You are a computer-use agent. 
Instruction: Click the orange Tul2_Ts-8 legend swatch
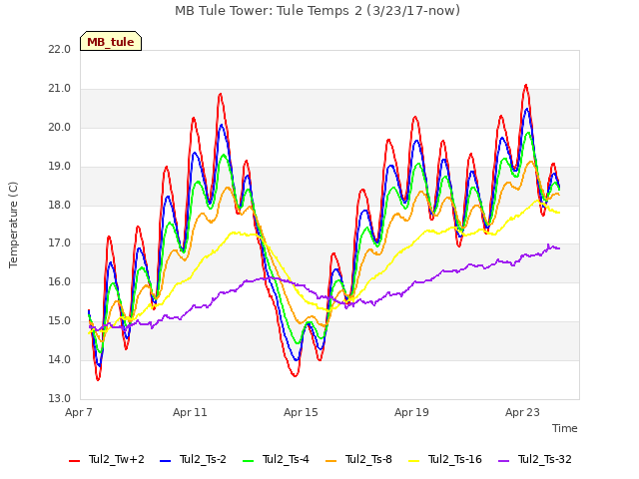[x=330, y=461]
